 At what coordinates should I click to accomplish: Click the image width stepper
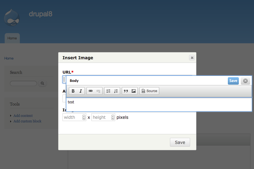[84, 117]
